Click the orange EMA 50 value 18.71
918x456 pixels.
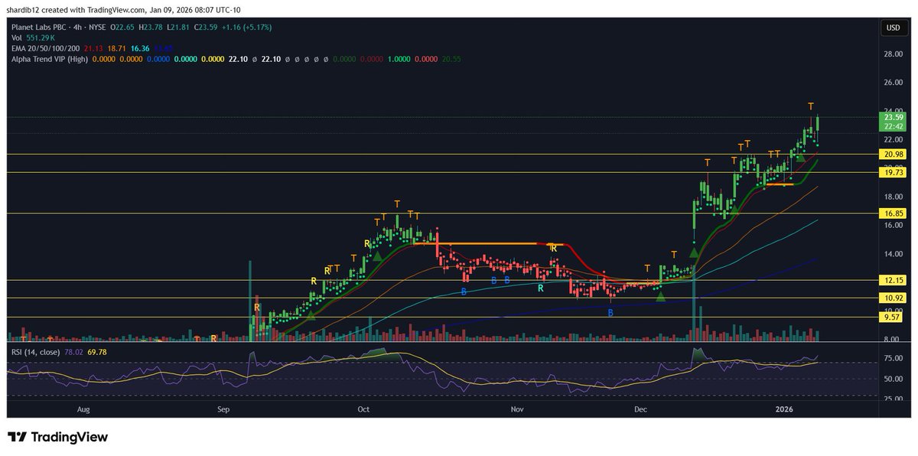pyautogui.click(x=116, y=48)
